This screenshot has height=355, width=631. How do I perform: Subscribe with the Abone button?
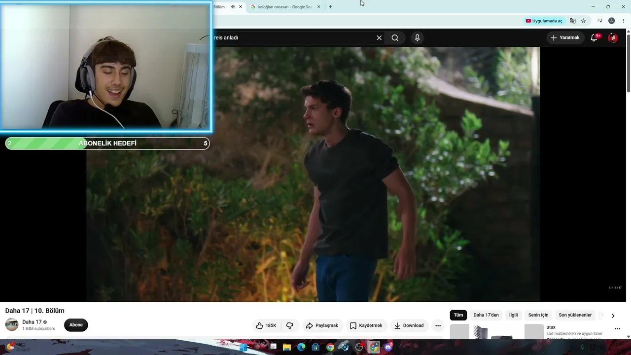pos(76,325)
